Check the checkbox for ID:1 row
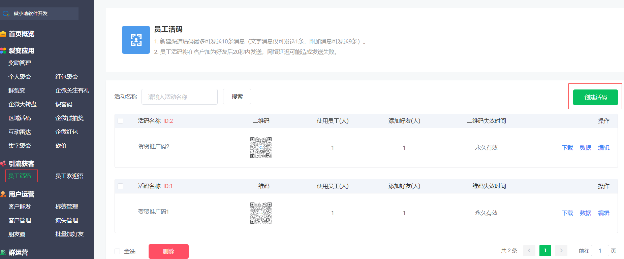This screenshot has width=624, height=259. click(121, 186)
